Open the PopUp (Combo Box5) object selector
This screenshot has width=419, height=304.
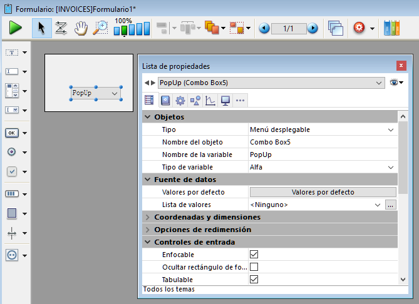tap(271, 83)
